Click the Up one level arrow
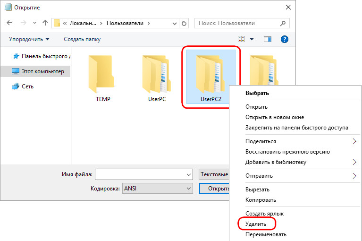The height and width of the screenshot is (241, 362). tap(45, 23)
